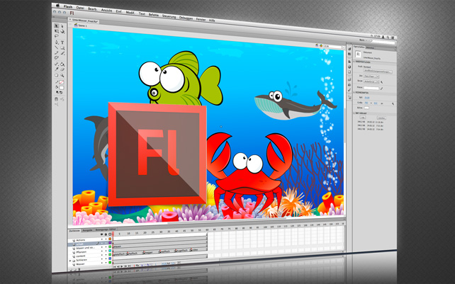Screen dimensions: 455x284
Task: Hide the Pflanzen layer
Action: (x=101, y=251)
